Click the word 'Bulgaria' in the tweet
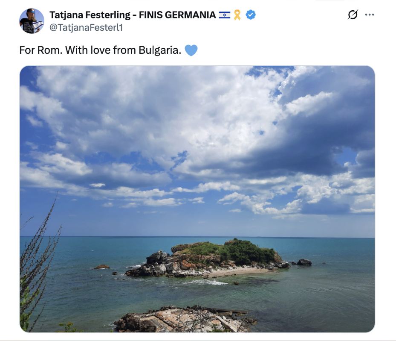 (x=160, y=50)
